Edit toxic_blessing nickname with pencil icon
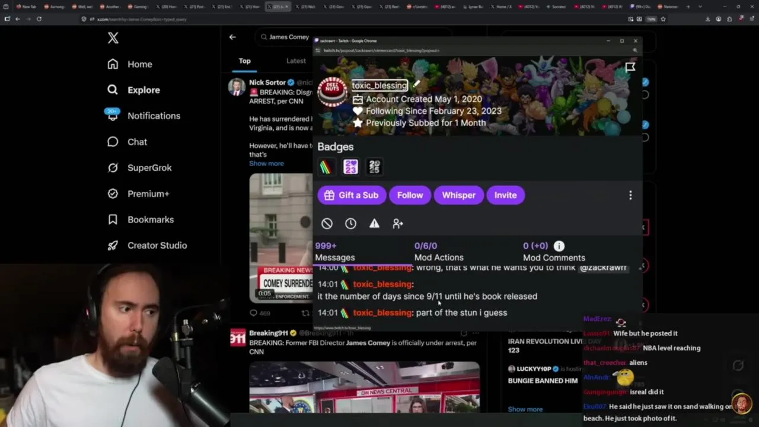Screen dimensions: 759x427 click(x=416, y=85)
